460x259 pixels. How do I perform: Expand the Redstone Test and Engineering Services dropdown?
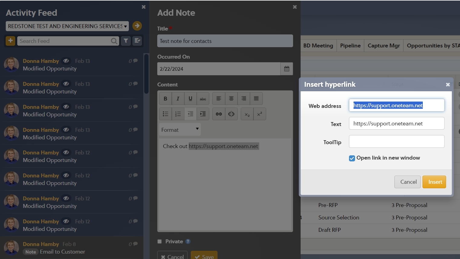[67, 26]
